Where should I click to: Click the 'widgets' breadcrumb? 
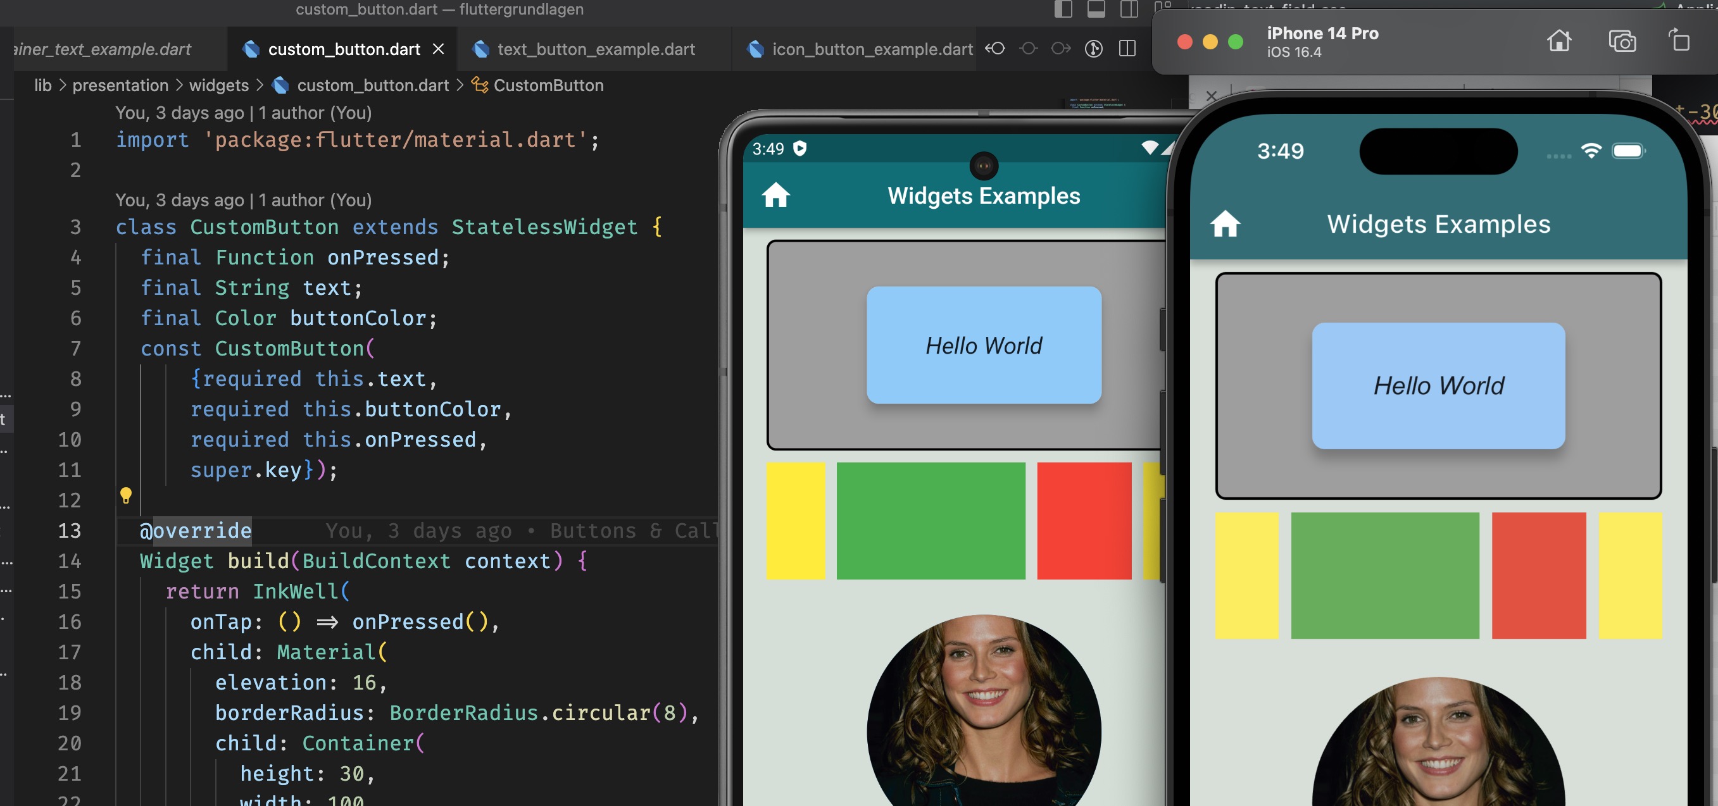tap(219, 85)
